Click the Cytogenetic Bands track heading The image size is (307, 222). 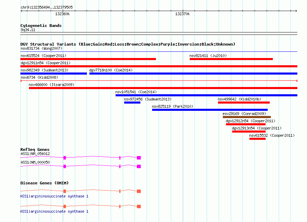pyautogui.click(x=41, y=26)
